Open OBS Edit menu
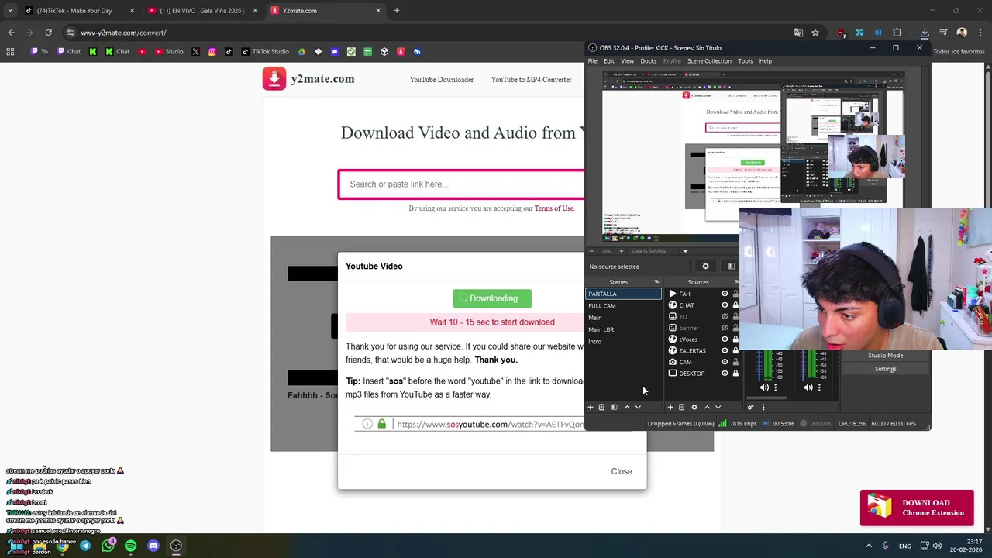This screenshot has width=992, height=558. pyautogui.click(x=609, y=61)
